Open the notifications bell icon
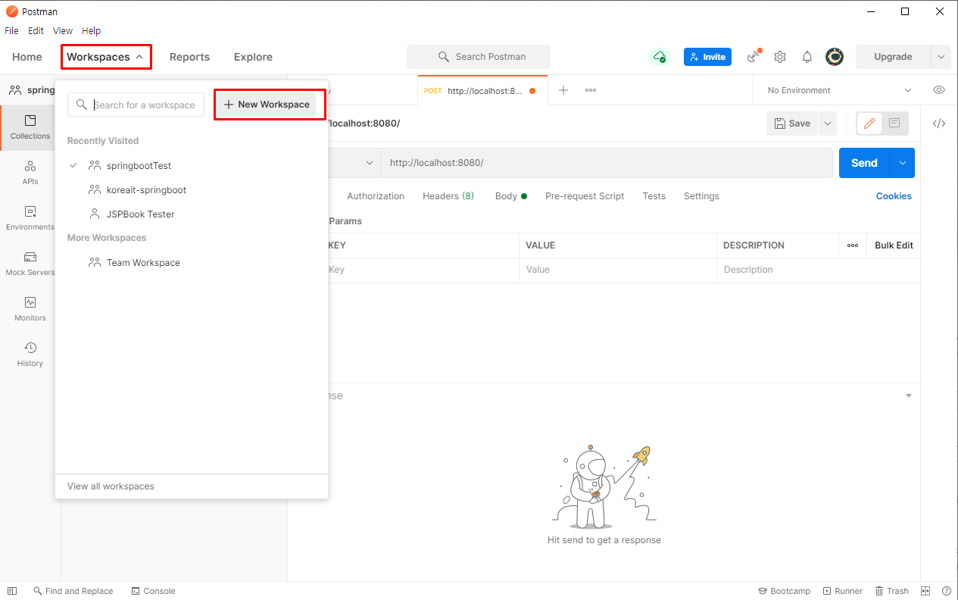958x600 pixels. pyautogui.click(x=807, y=57)
